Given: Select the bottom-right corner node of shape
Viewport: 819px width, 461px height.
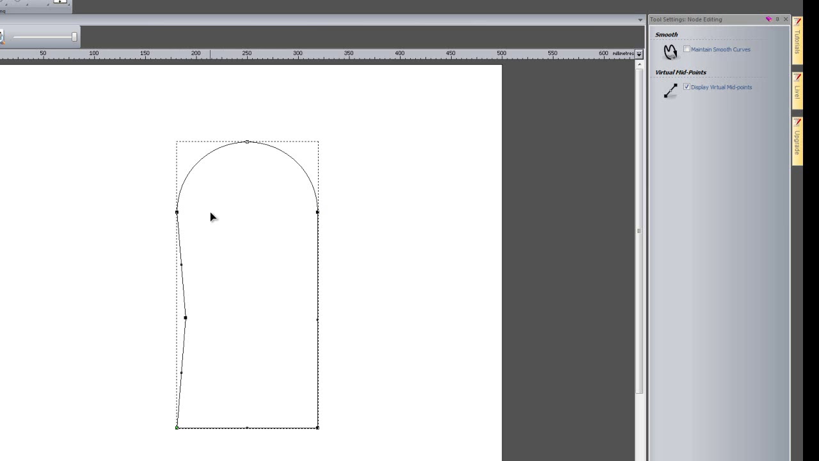Looking at the screenshot, I should coord(317,428).
